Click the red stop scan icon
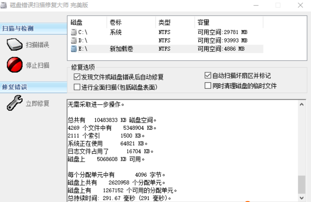This screenshot has width=311, height=202. click(14, 65)
